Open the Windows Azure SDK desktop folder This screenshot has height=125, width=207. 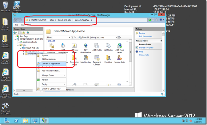(6, 24)
